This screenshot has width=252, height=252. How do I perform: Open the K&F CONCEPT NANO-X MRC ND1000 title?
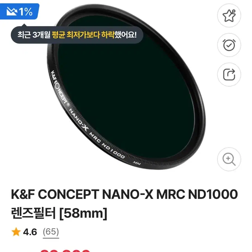(124, 194)
